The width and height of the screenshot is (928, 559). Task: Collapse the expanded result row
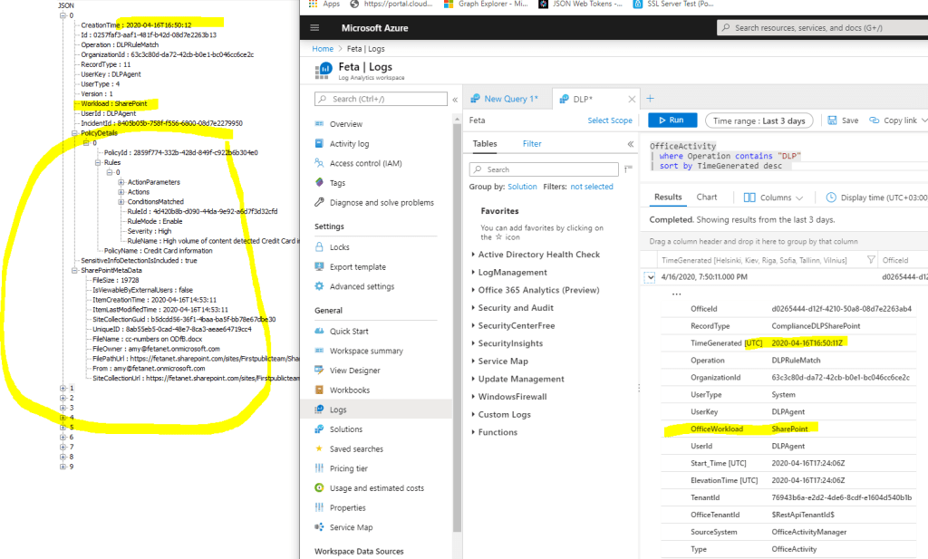pyautogui.click(x=649, y=276)
